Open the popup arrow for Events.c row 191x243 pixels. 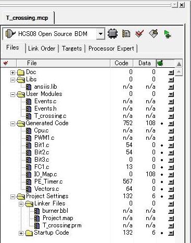pos(171,102)
